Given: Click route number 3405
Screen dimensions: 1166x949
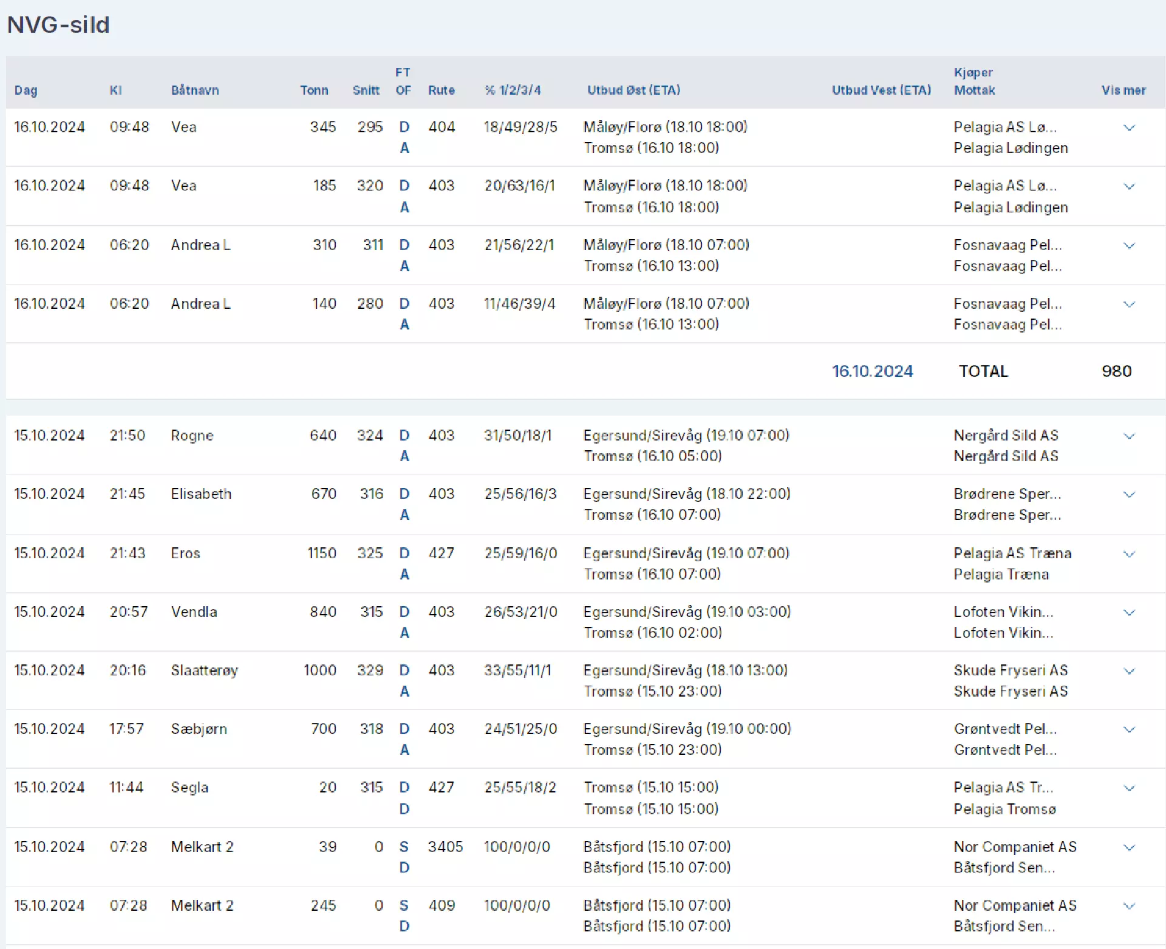Looking at the screenshot, I should point(445,847).
